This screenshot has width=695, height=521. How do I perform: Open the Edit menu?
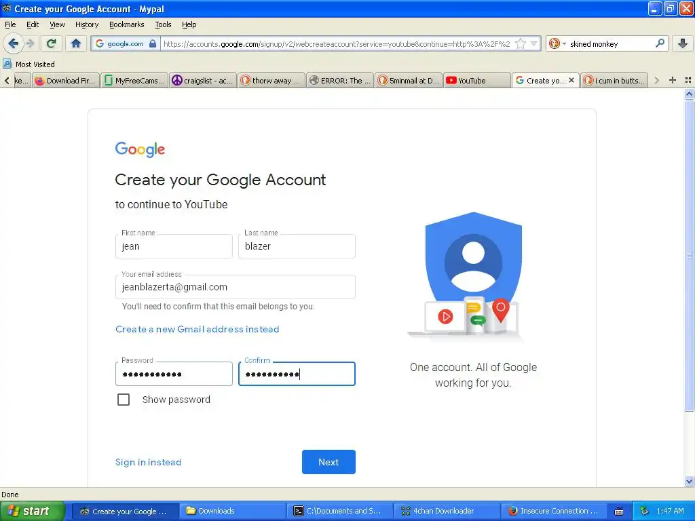[x=33, y=24]
